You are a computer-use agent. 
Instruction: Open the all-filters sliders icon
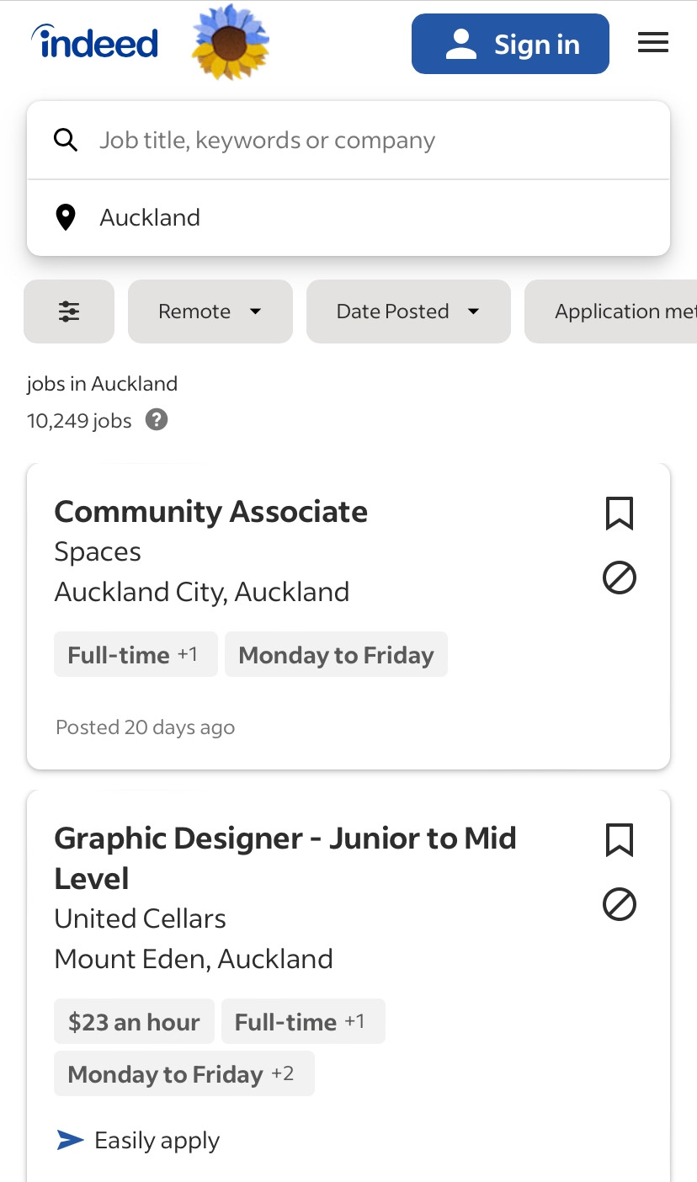(69, 311)
